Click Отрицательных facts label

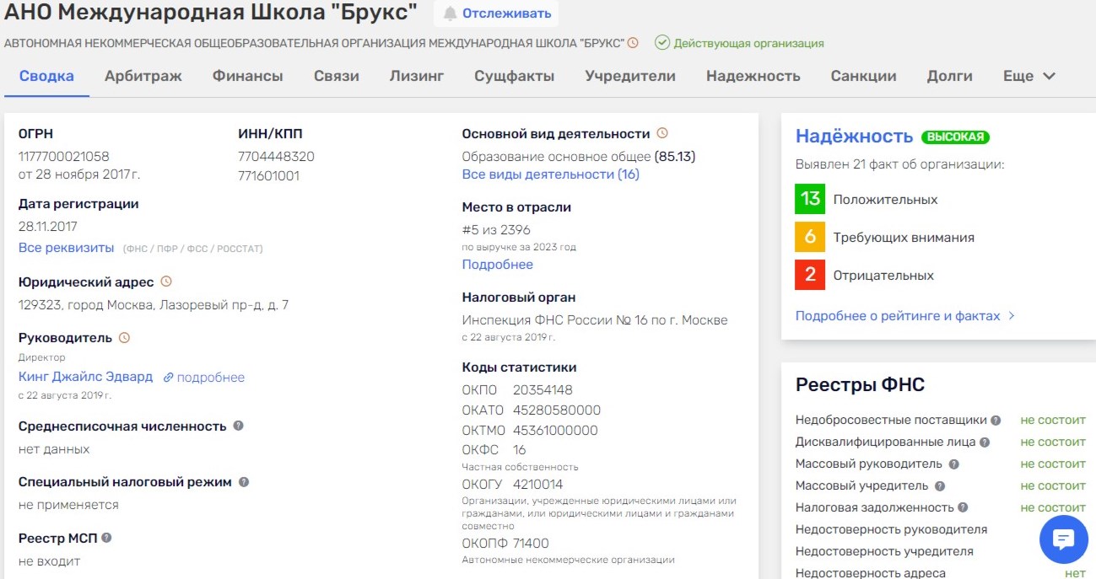pyautogui.click(x=883, y=276)
